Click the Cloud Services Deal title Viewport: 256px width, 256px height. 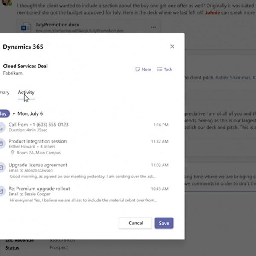click(x=25, y=66)
